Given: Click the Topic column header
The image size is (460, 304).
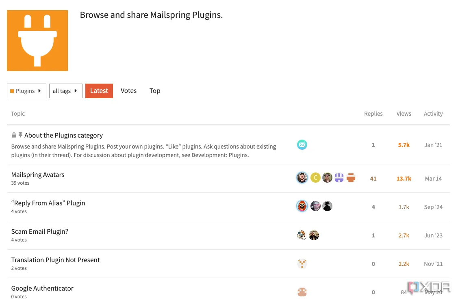Looking at the screenshot, I should (x=18, y=114).
